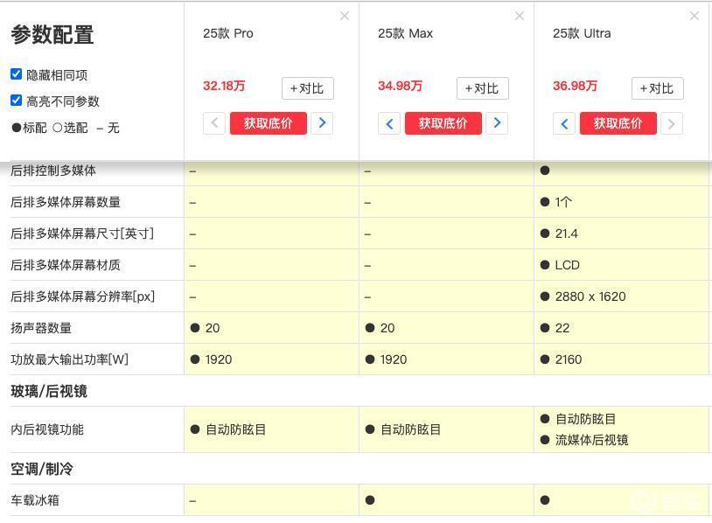The height and width of the screenshot is (523, 712).
Task: Click 获取底价 under 25款 Ultra
Action: click(618, 123)
